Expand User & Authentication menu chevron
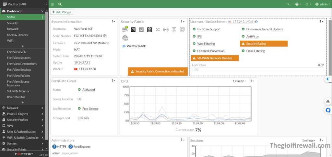This screenshot has height=157, width=332. 42,132
